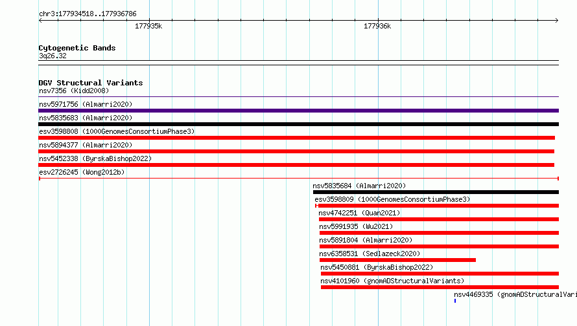Click the 177935k ruler tick label
This screenshot has height=326, width=577.
148,26
